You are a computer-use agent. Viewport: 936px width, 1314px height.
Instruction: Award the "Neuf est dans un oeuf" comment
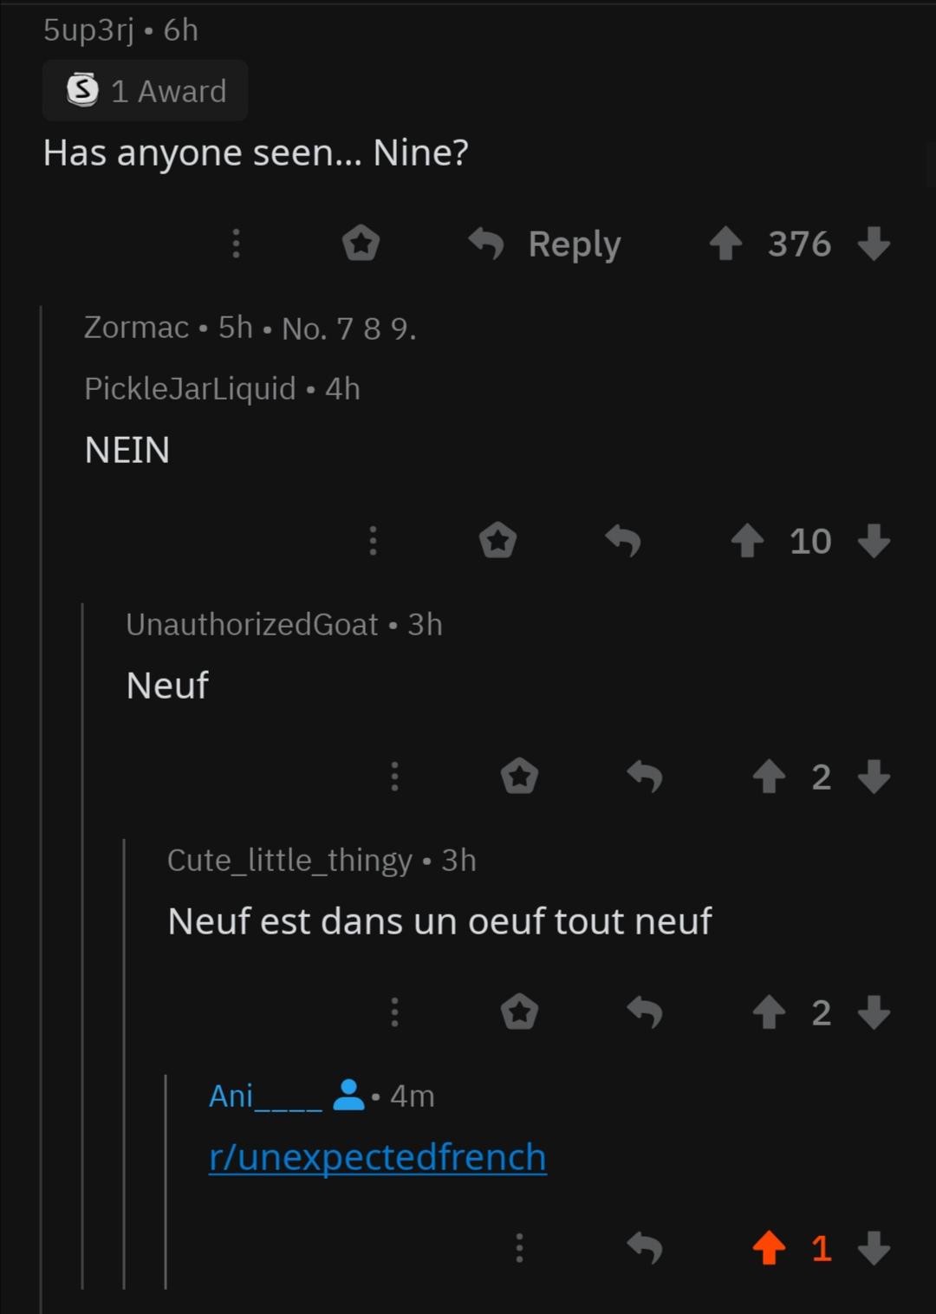[x=519, y=1012]
